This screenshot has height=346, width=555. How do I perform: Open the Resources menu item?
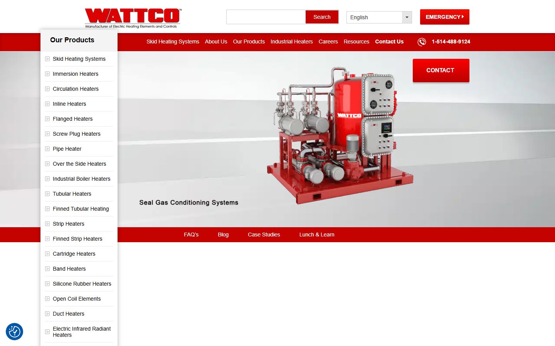click(357, 42)
